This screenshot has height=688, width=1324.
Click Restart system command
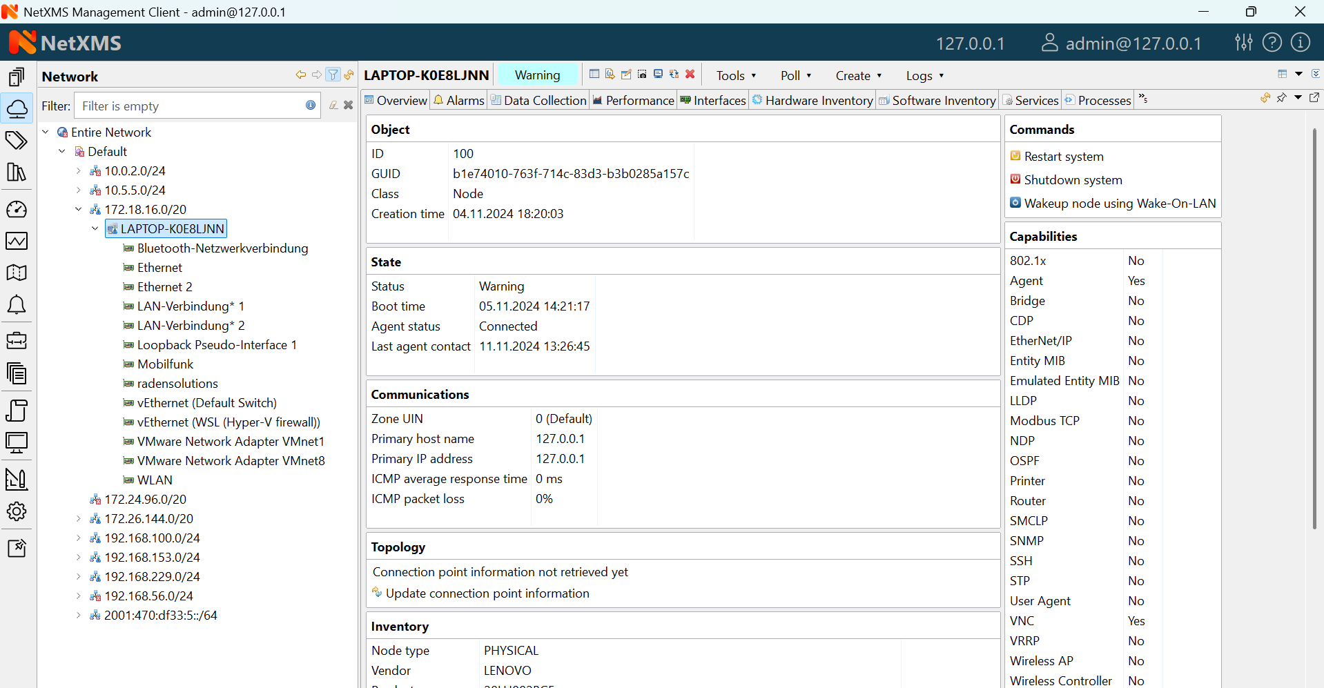[x=1063, y=157]
